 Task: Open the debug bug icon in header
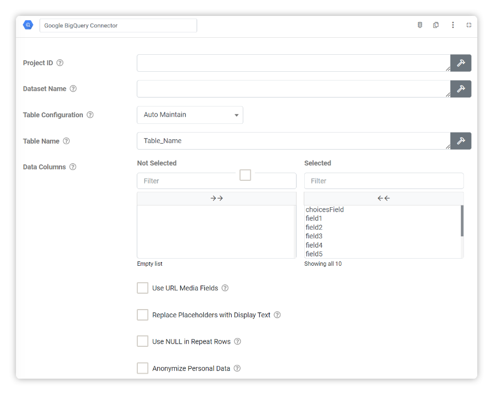(x=420, y=25)
